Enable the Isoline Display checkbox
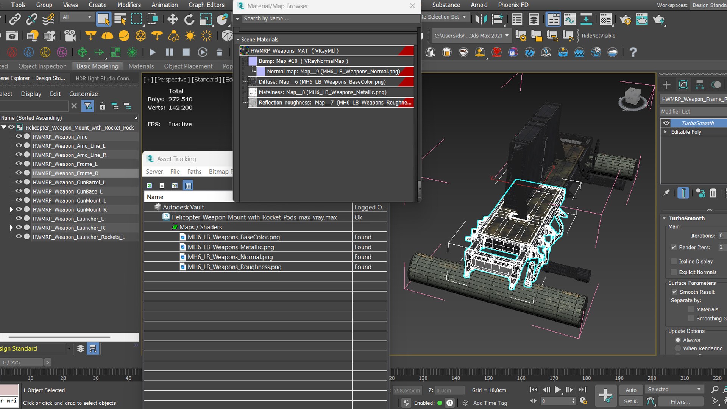 click(x=674, y=261)
